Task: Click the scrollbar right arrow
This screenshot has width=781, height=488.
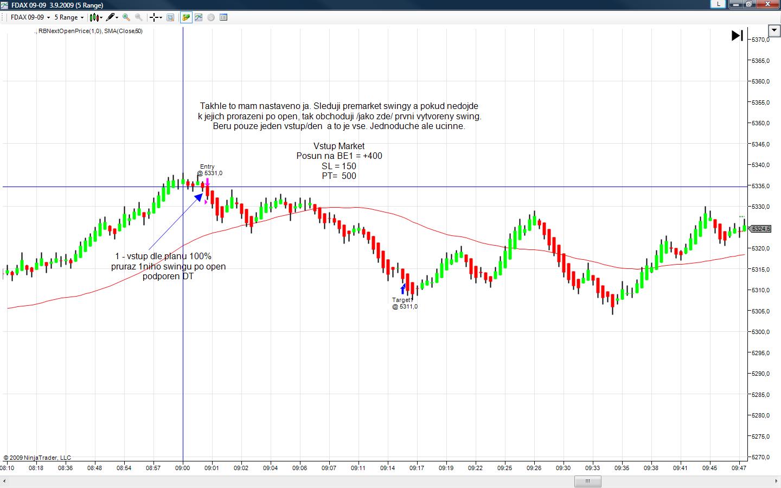Action: click(x=775, y=481)
